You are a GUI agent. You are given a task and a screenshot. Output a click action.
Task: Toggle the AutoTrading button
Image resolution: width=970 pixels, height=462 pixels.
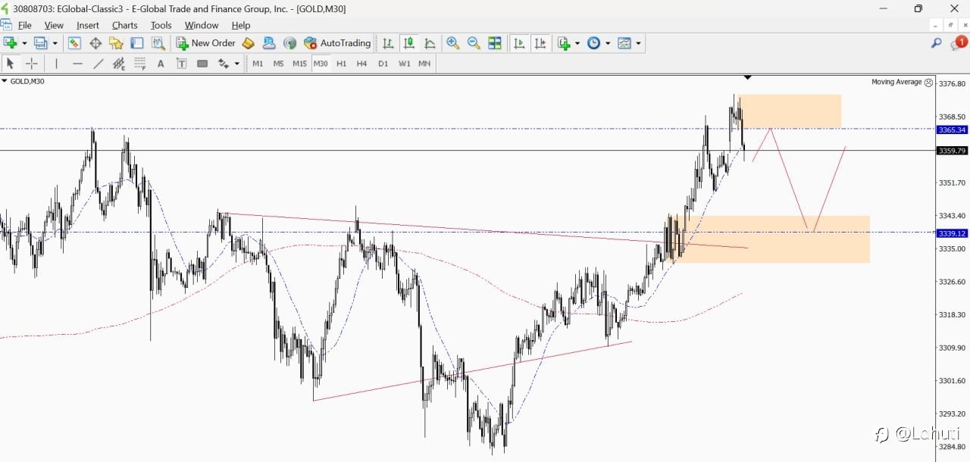coord(337,43)
